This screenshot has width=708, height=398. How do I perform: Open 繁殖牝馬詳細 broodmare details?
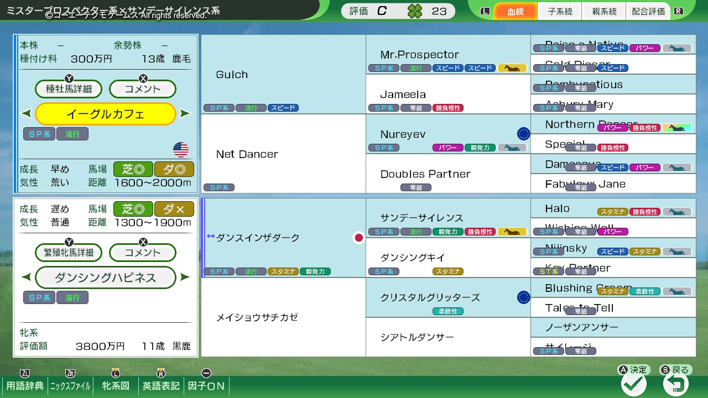click(x=69, y=253)
